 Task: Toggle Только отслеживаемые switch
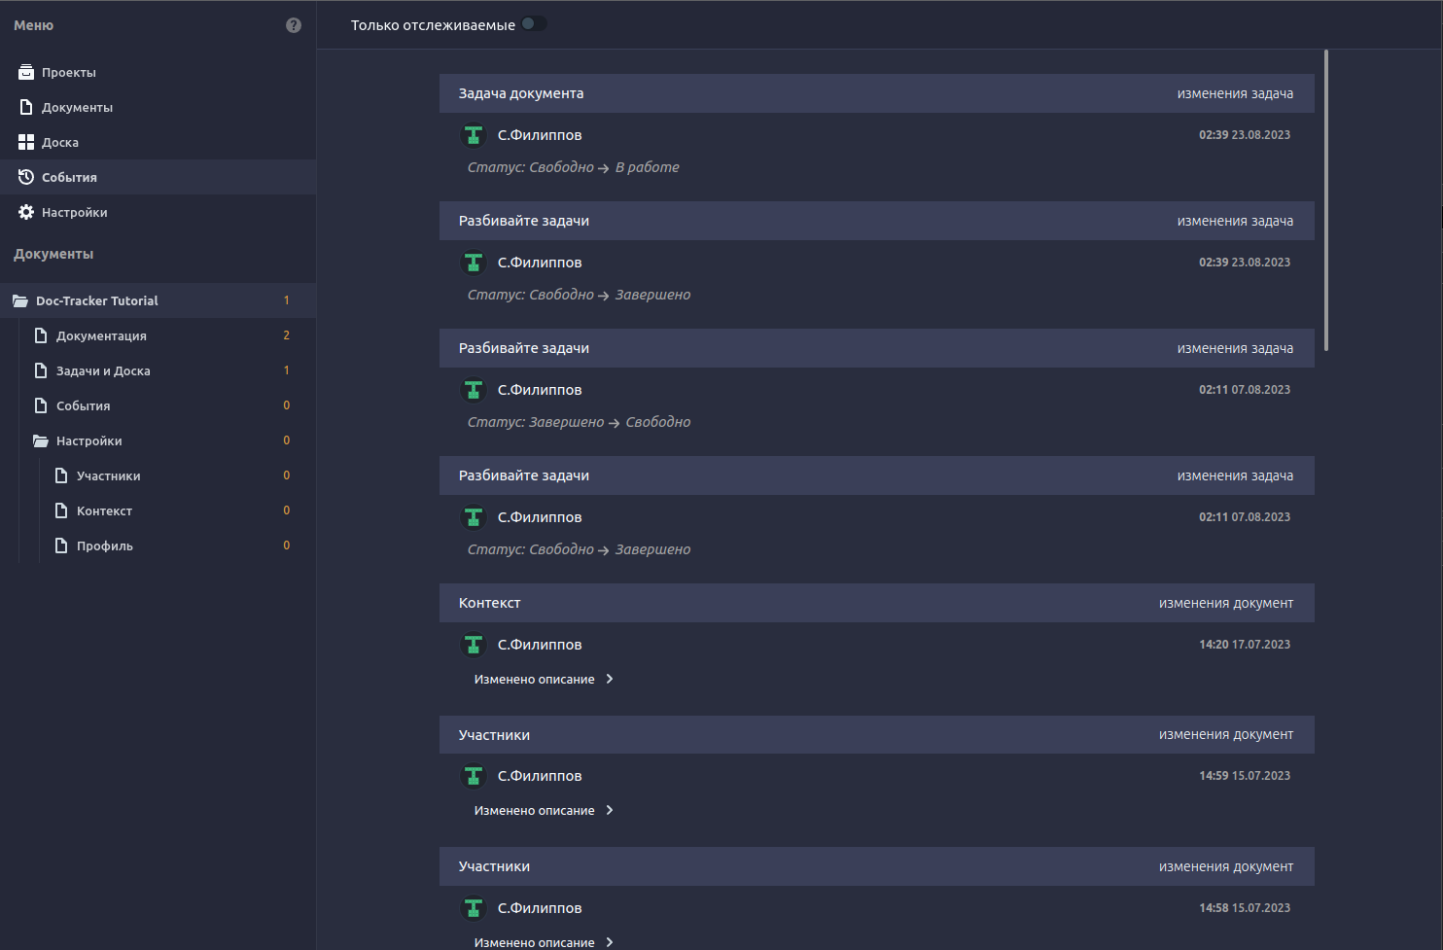click(533, 24)
